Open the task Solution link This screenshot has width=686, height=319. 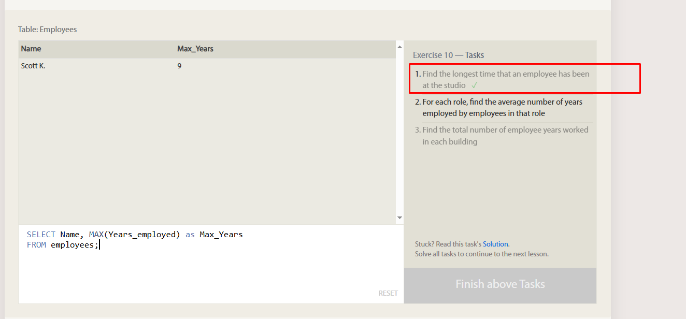(495, 244)
